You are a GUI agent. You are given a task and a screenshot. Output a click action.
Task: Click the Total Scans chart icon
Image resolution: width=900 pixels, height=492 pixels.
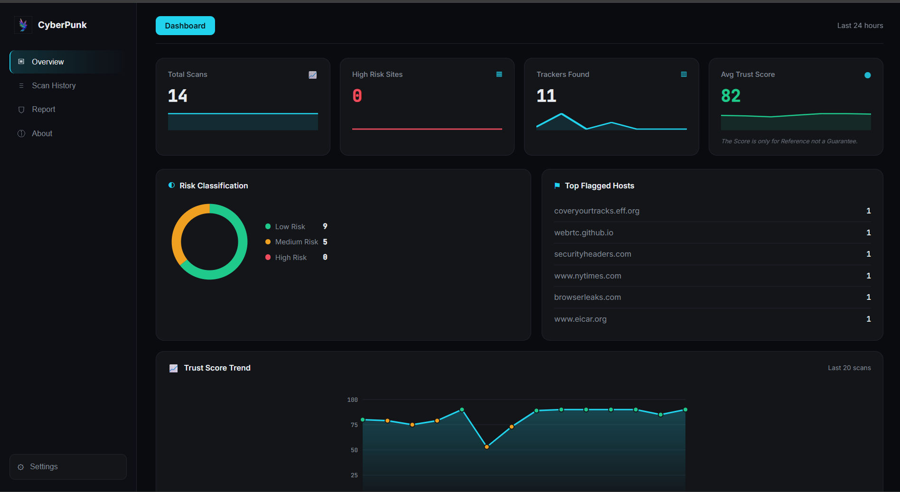[x=313, y=75]
